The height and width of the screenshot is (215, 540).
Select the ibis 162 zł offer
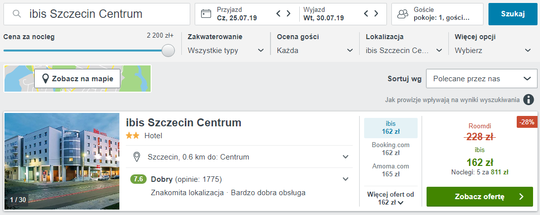[390, 127]
